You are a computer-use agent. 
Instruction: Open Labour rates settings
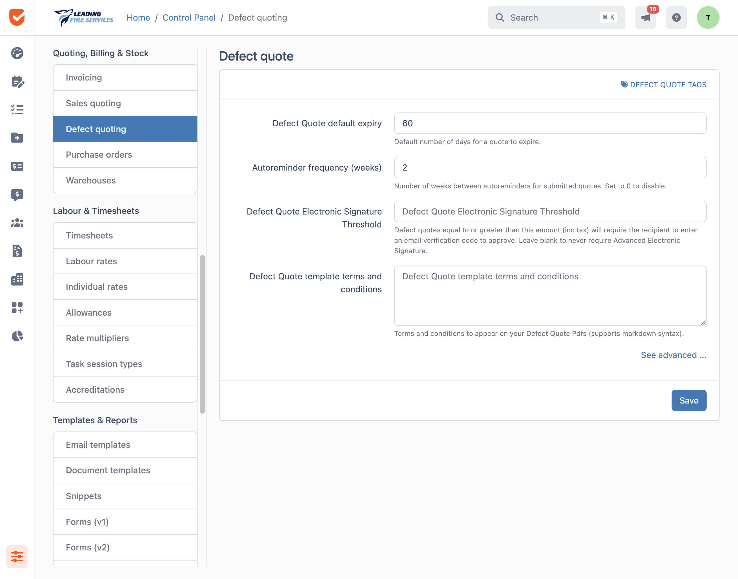click(x=125, y=261)
